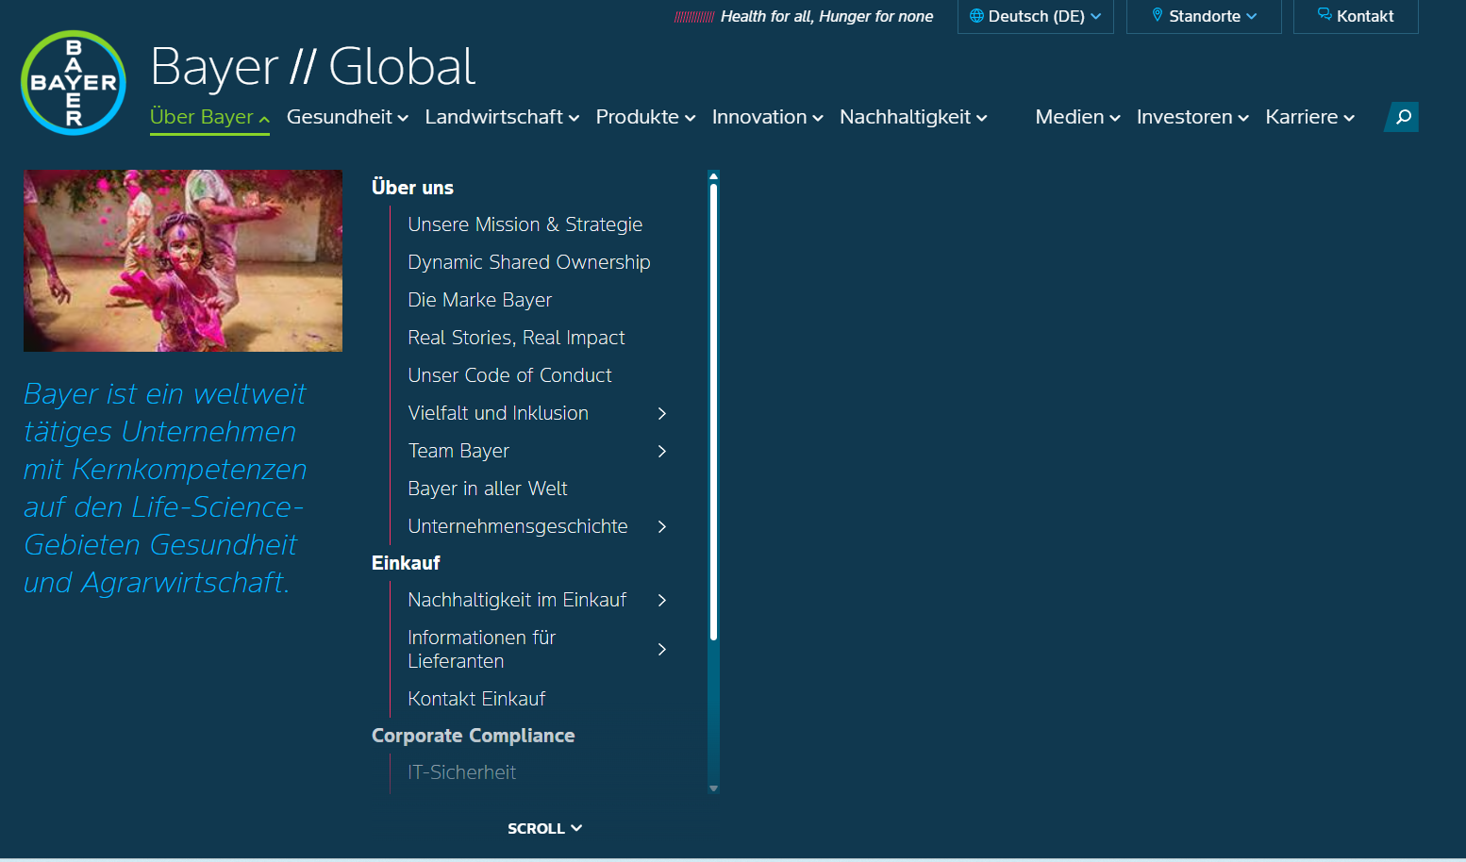
Task: Click the menu scrollbar down arrow
Action: (x=714, y=788)
